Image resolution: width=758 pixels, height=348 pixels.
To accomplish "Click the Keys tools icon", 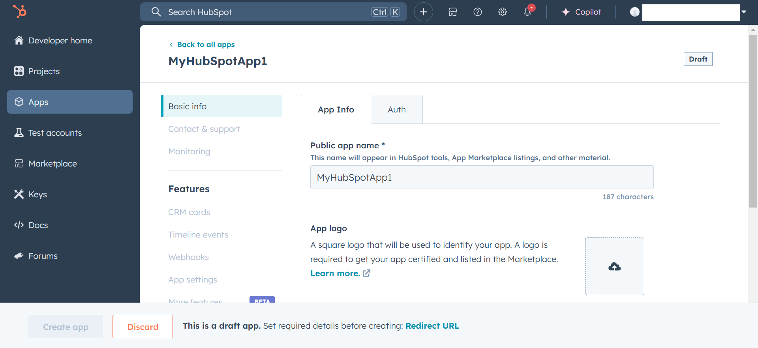I will coord(19,194).
